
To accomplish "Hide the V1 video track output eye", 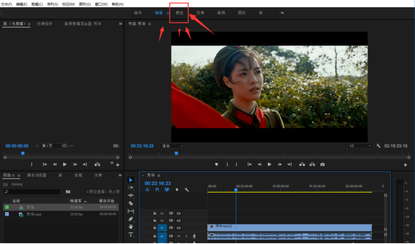I will pyautogui.click(x=179, y=228).
